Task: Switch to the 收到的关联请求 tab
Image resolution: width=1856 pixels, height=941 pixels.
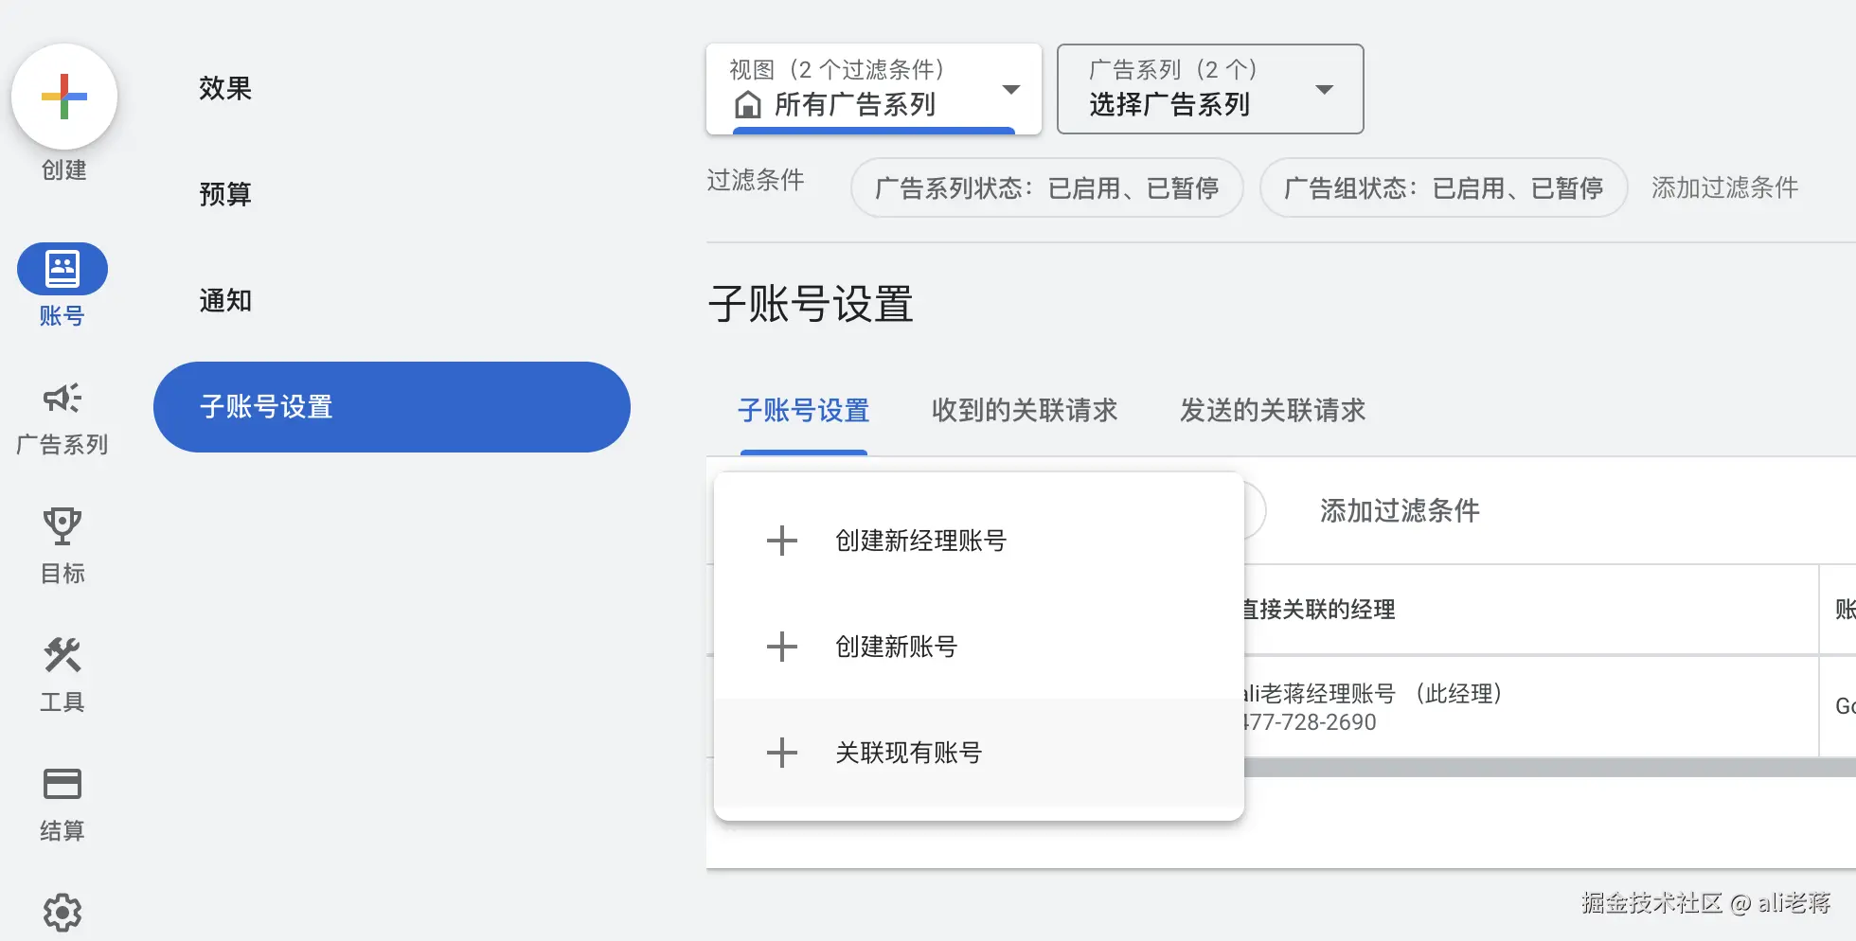Action: pyautogui.click(x=1025, y=410)
